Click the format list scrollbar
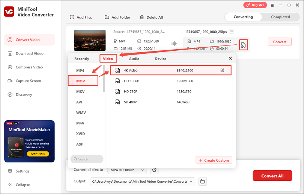Image resolution: width=304 pixels, height=194 pixels. (104, 79)
